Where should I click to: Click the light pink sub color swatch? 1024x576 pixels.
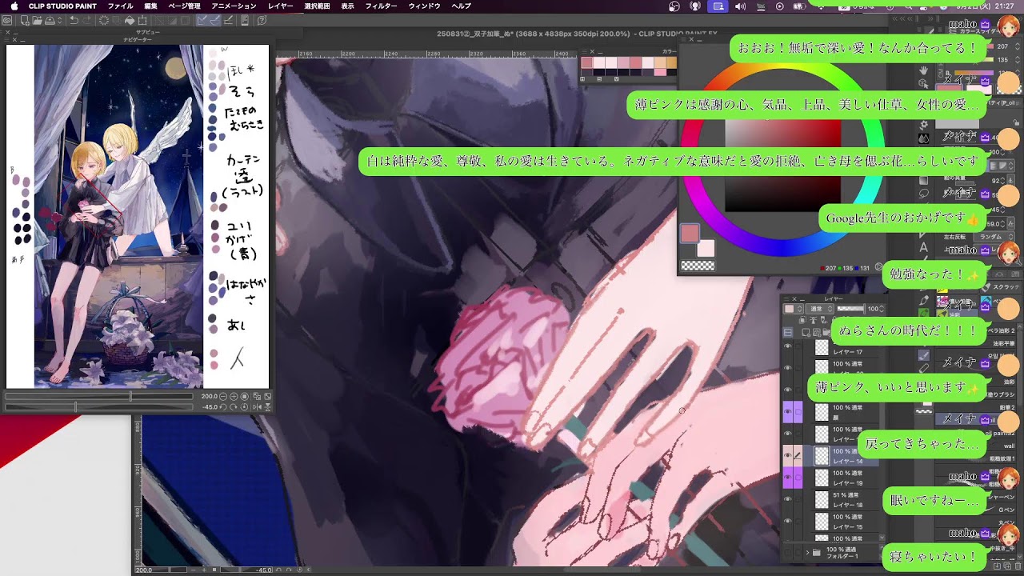[706, 247]
